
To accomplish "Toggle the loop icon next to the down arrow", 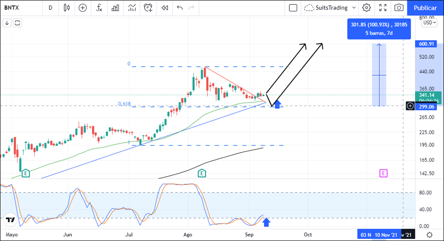I will point(18,23).
